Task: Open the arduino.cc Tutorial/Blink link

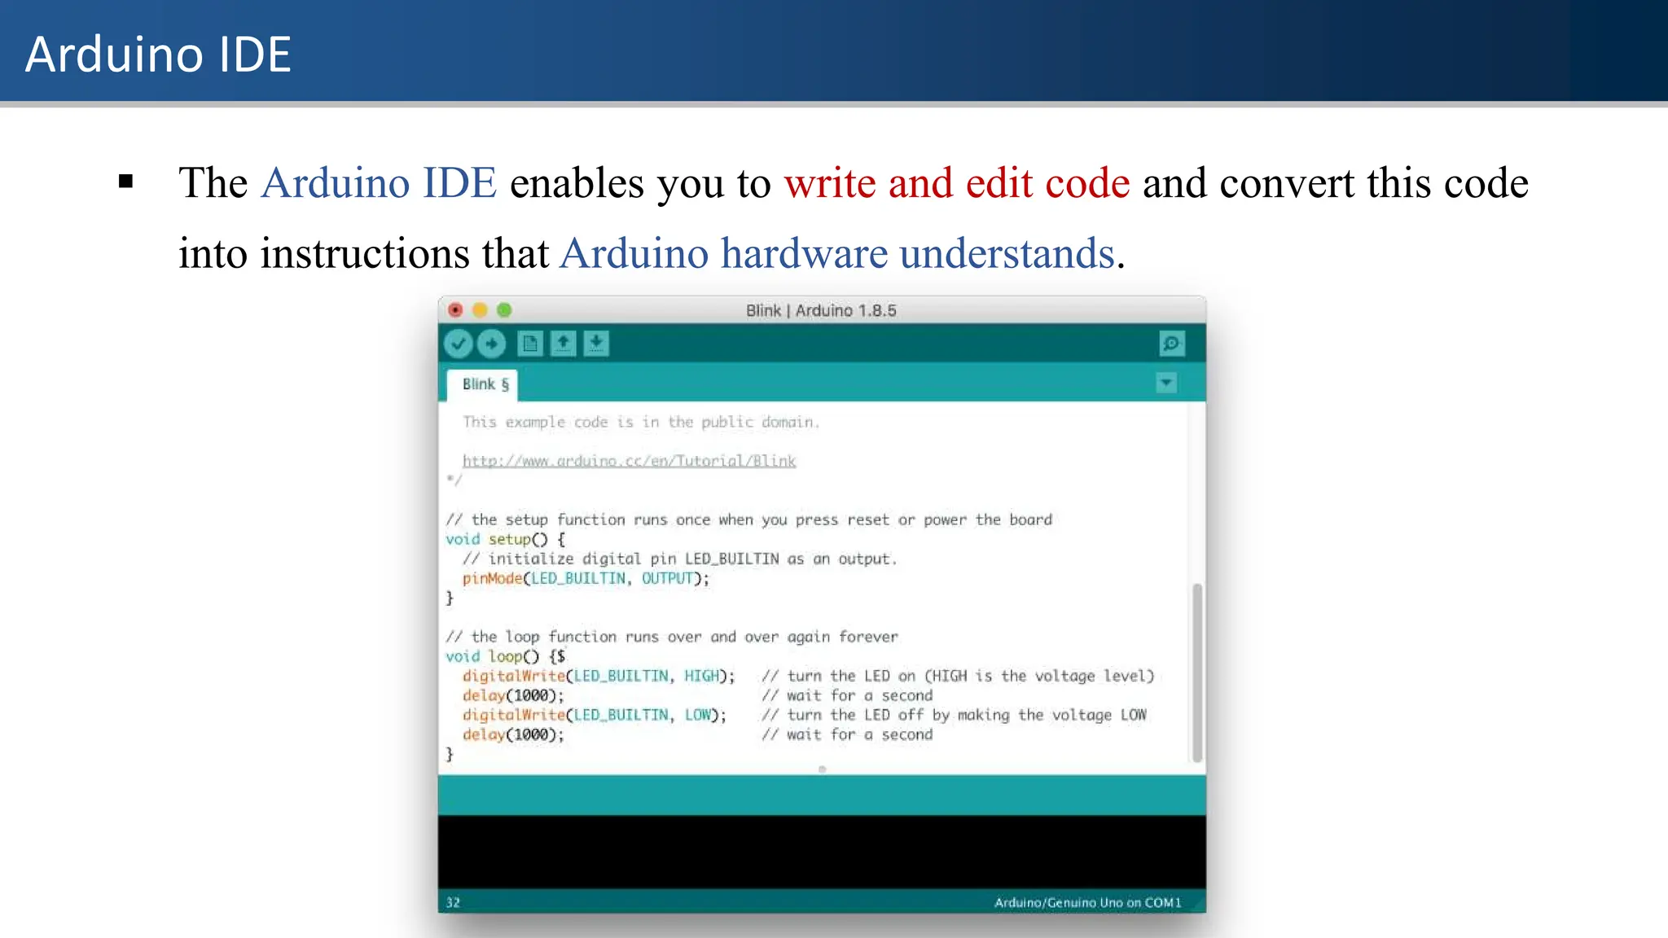Action: click(x=629, y=461)
